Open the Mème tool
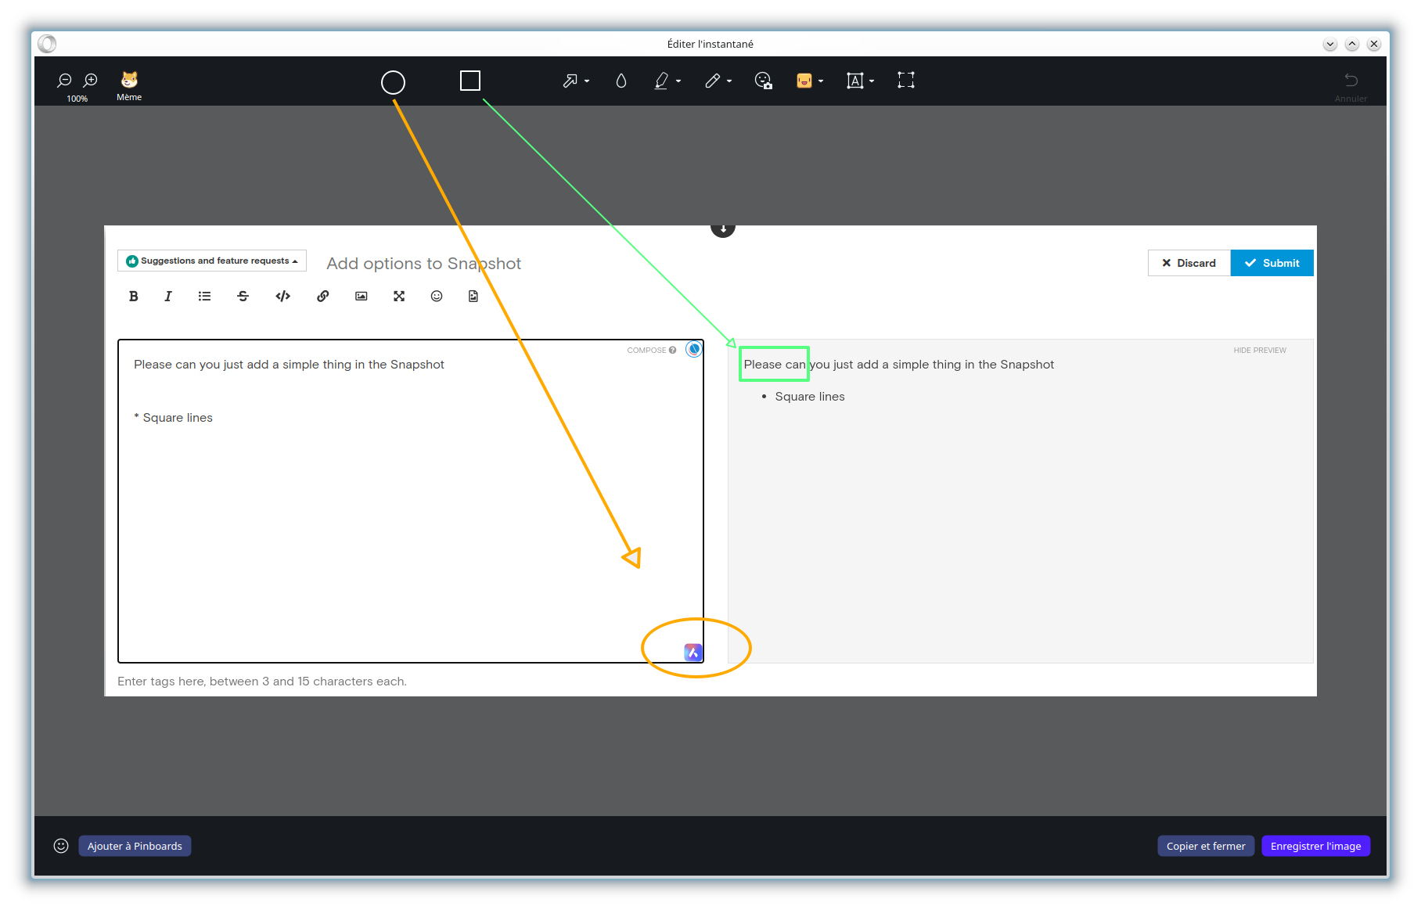Screen dimensions: 1421x910 (129, 85)
